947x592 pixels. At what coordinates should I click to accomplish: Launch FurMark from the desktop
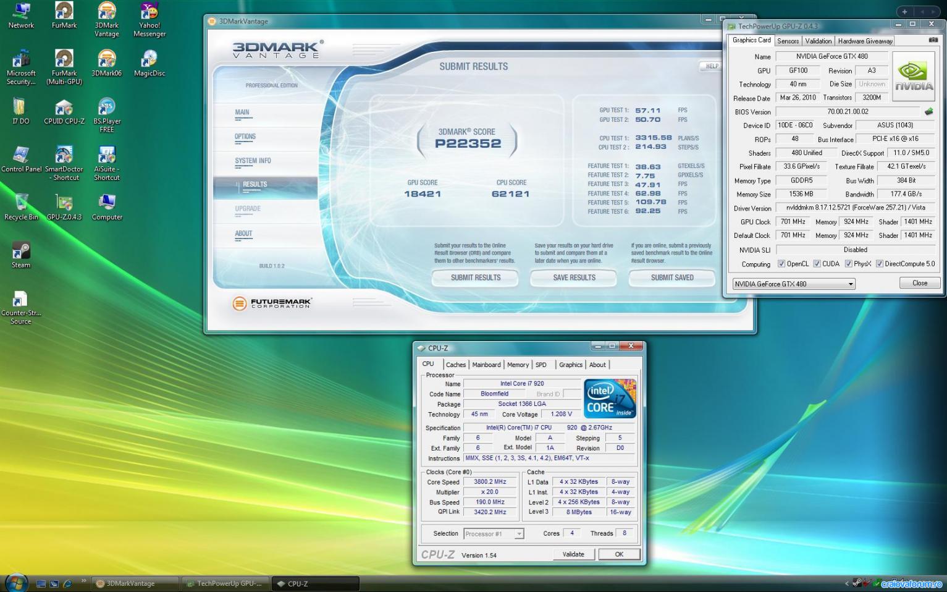point(64,15)
